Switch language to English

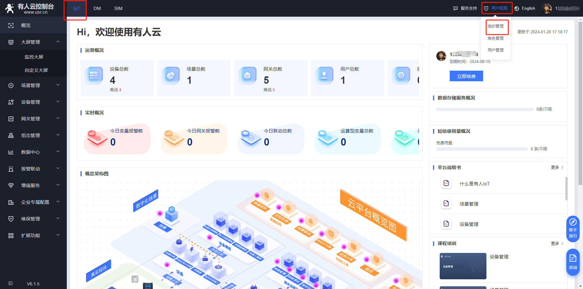point(528,8)
